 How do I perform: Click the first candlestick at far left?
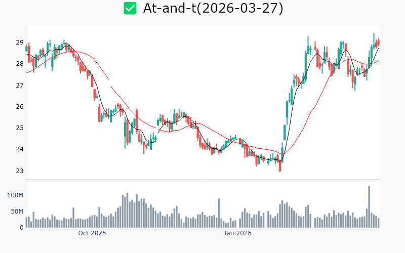pyautogui.click(x=26, y=48)
